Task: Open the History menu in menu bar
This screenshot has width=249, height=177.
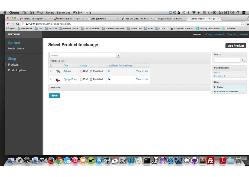Action: (x=50, y=13)
